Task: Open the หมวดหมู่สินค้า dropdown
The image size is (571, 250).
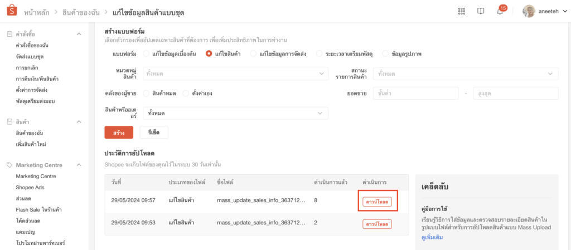Action: [x=235, y=73]
